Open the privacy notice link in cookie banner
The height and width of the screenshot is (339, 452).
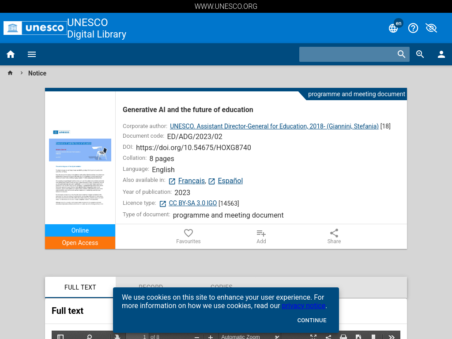(304, 305)
